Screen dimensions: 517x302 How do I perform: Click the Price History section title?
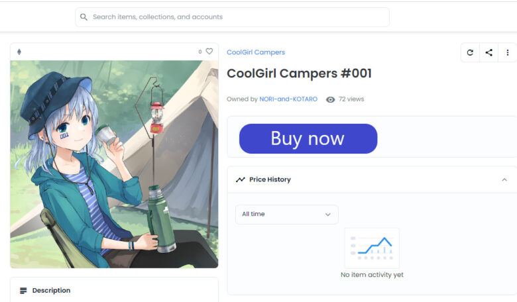tap(270, 179)
